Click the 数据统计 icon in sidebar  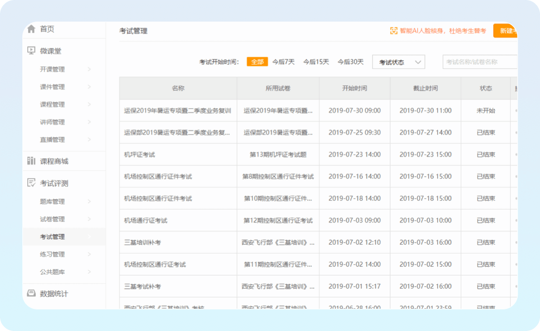pyautogui.click(x=31, y=293)
